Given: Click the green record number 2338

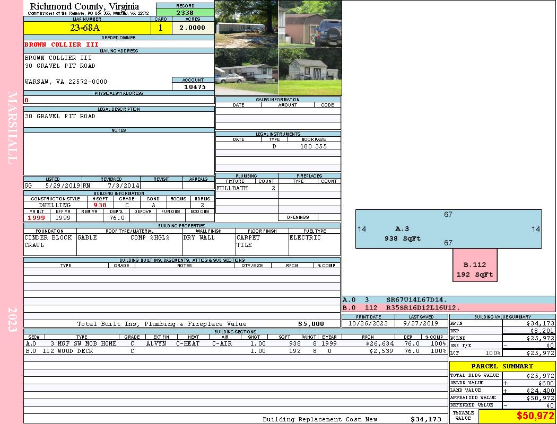Looking at the screenshot, I should point(185,12).
